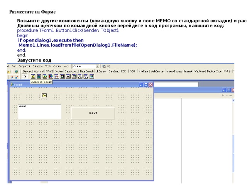Minimize the code editor window behind Form1
247x185 pixels.
pos(224,90)
